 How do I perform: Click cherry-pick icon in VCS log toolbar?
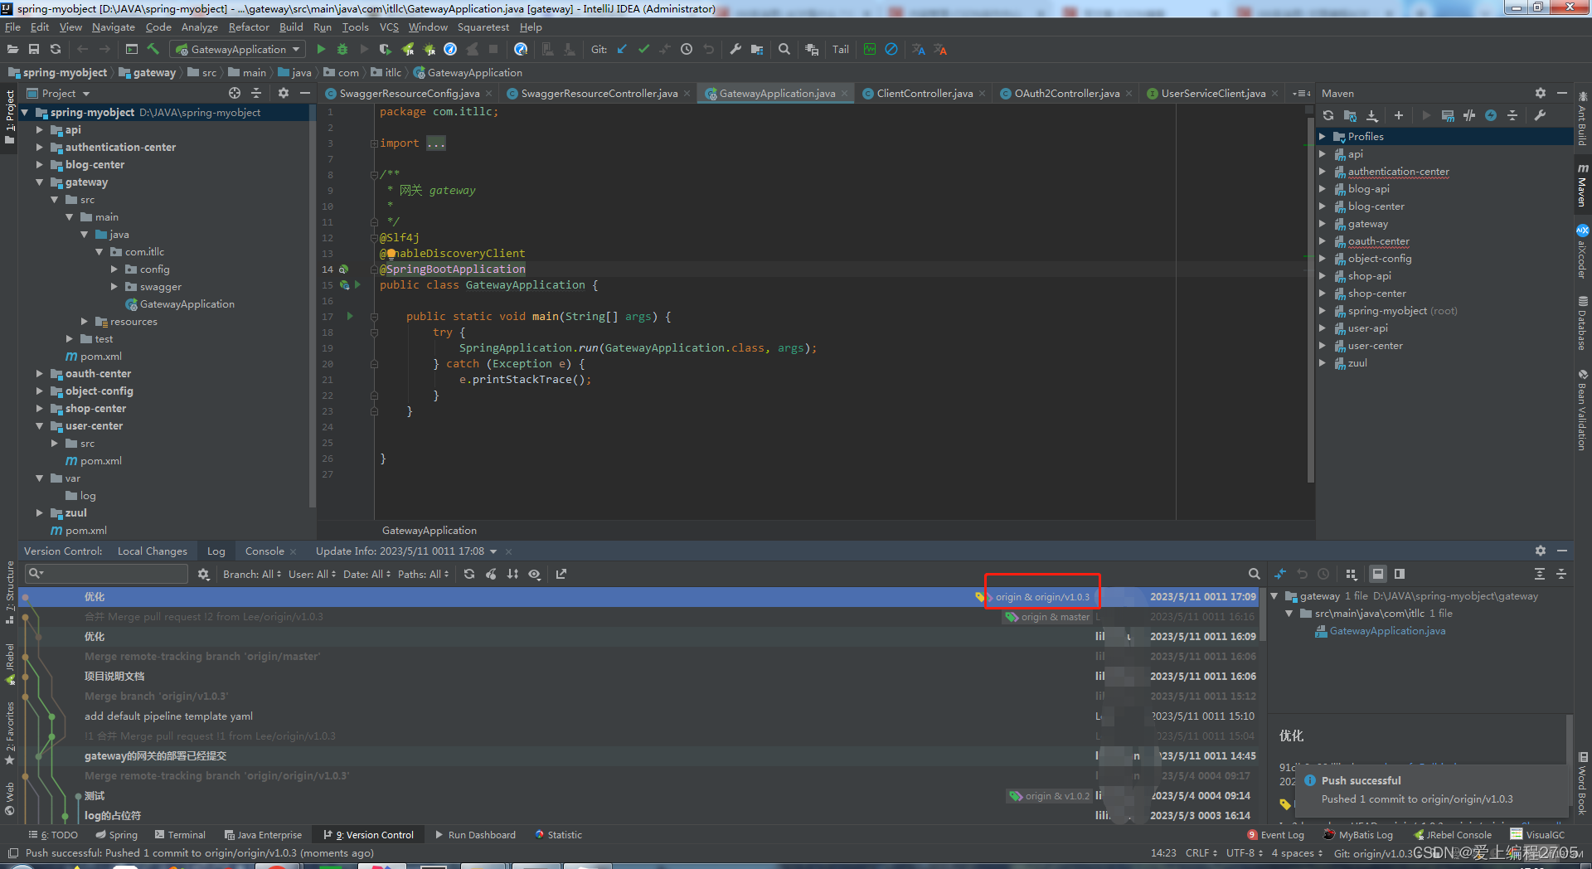click(491, 574)
